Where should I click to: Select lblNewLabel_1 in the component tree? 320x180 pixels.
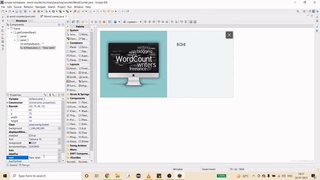[x=38, y=48]
